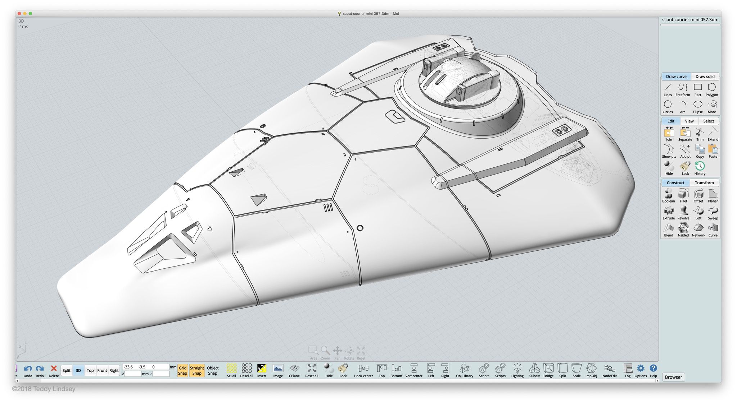Click the Revolve tool
This screenshot has width=737, height=403.
[683, 213]
